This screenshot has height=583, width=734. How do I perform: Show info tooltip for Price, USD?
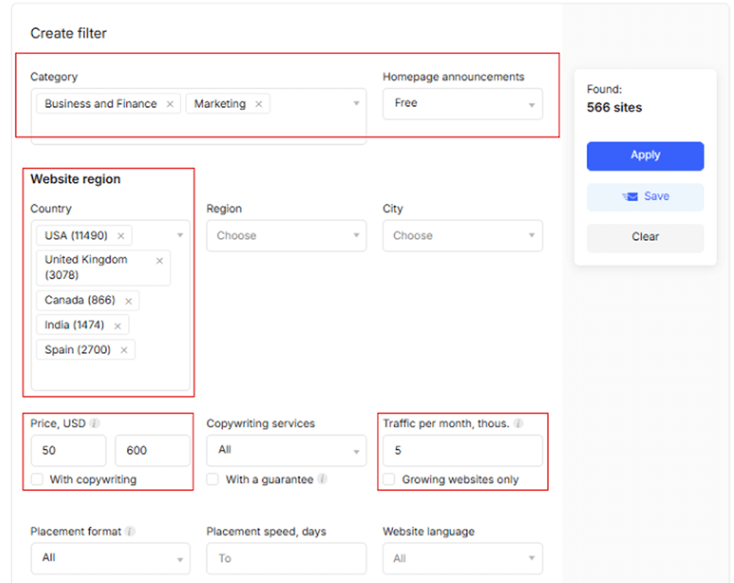tap(95, 424)
